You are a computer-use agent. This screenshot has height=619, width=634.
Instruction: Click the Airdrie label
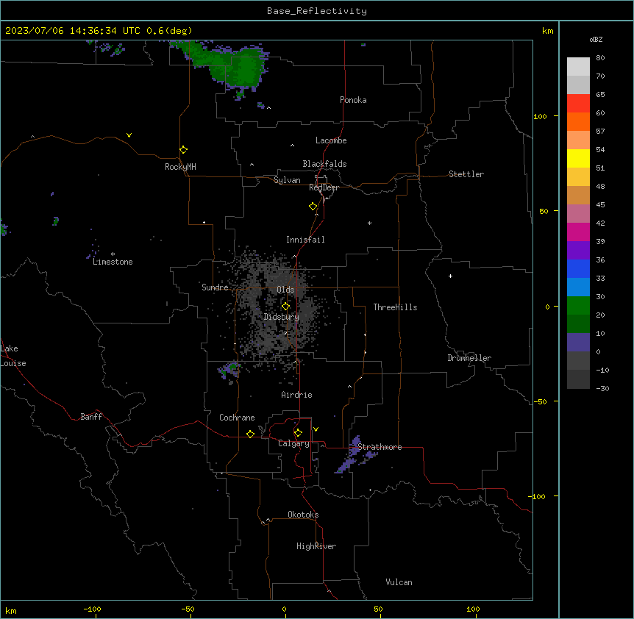coord(296,395)
